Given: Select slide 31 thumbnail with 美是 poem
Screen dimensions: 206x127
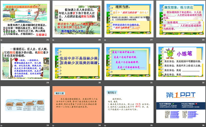Looking at the screenshot, I should (x=129, y=62).
